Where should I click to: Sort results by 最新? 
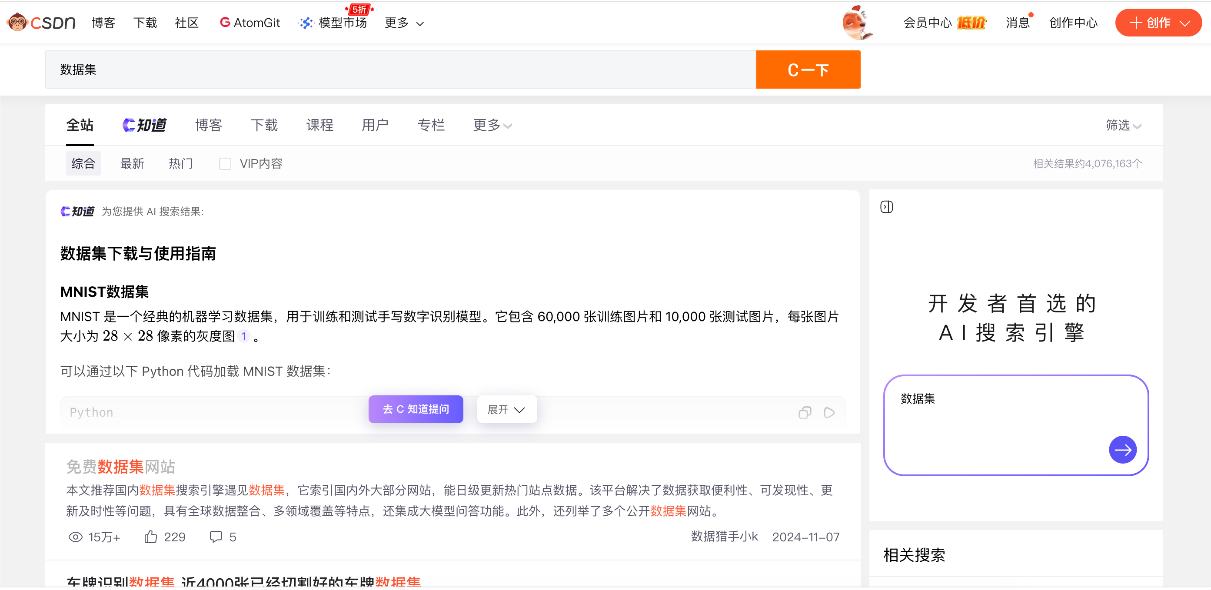pyautogui.click(x=132, y=163)
